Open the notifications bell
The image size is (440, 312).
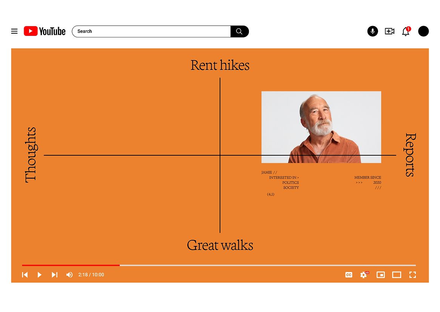[x=406, y=32]
